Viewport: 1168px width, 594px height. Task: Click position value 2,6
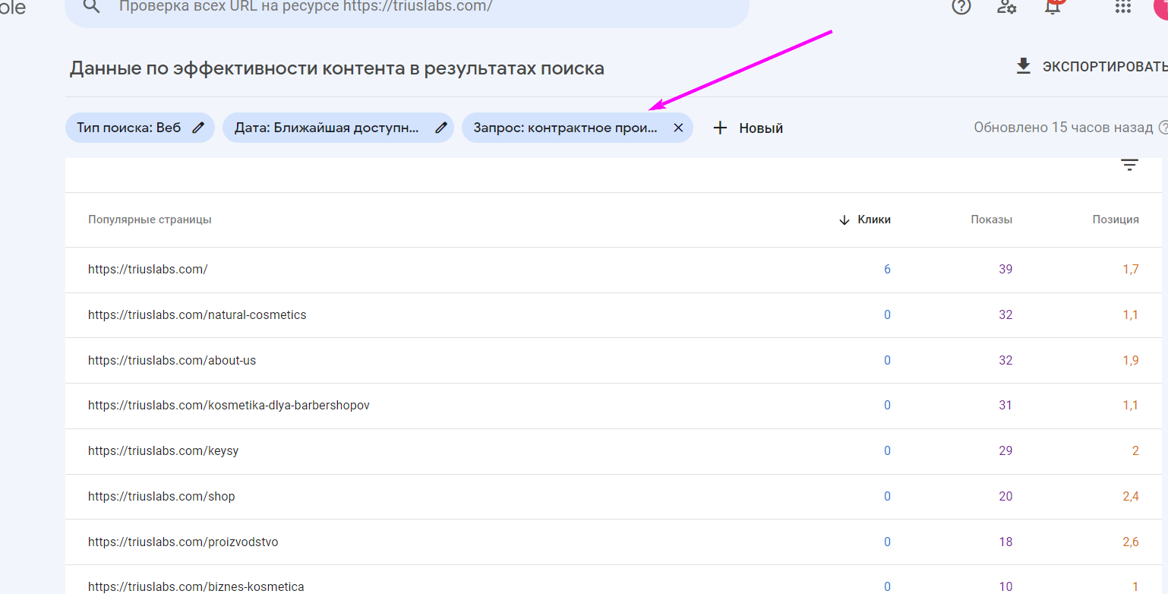(x=1131, y=542)
